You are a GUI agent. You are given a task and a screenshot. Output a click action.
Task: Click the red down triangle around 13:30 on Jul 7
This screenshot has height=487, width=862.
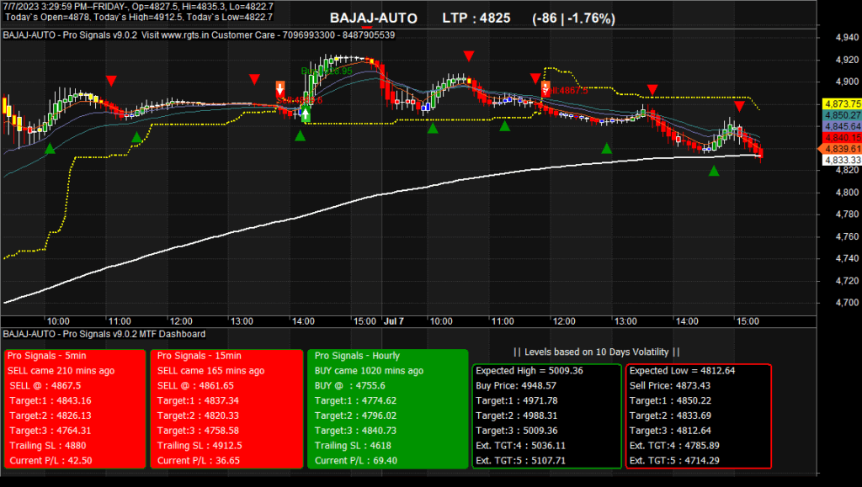tap(652, 89)
